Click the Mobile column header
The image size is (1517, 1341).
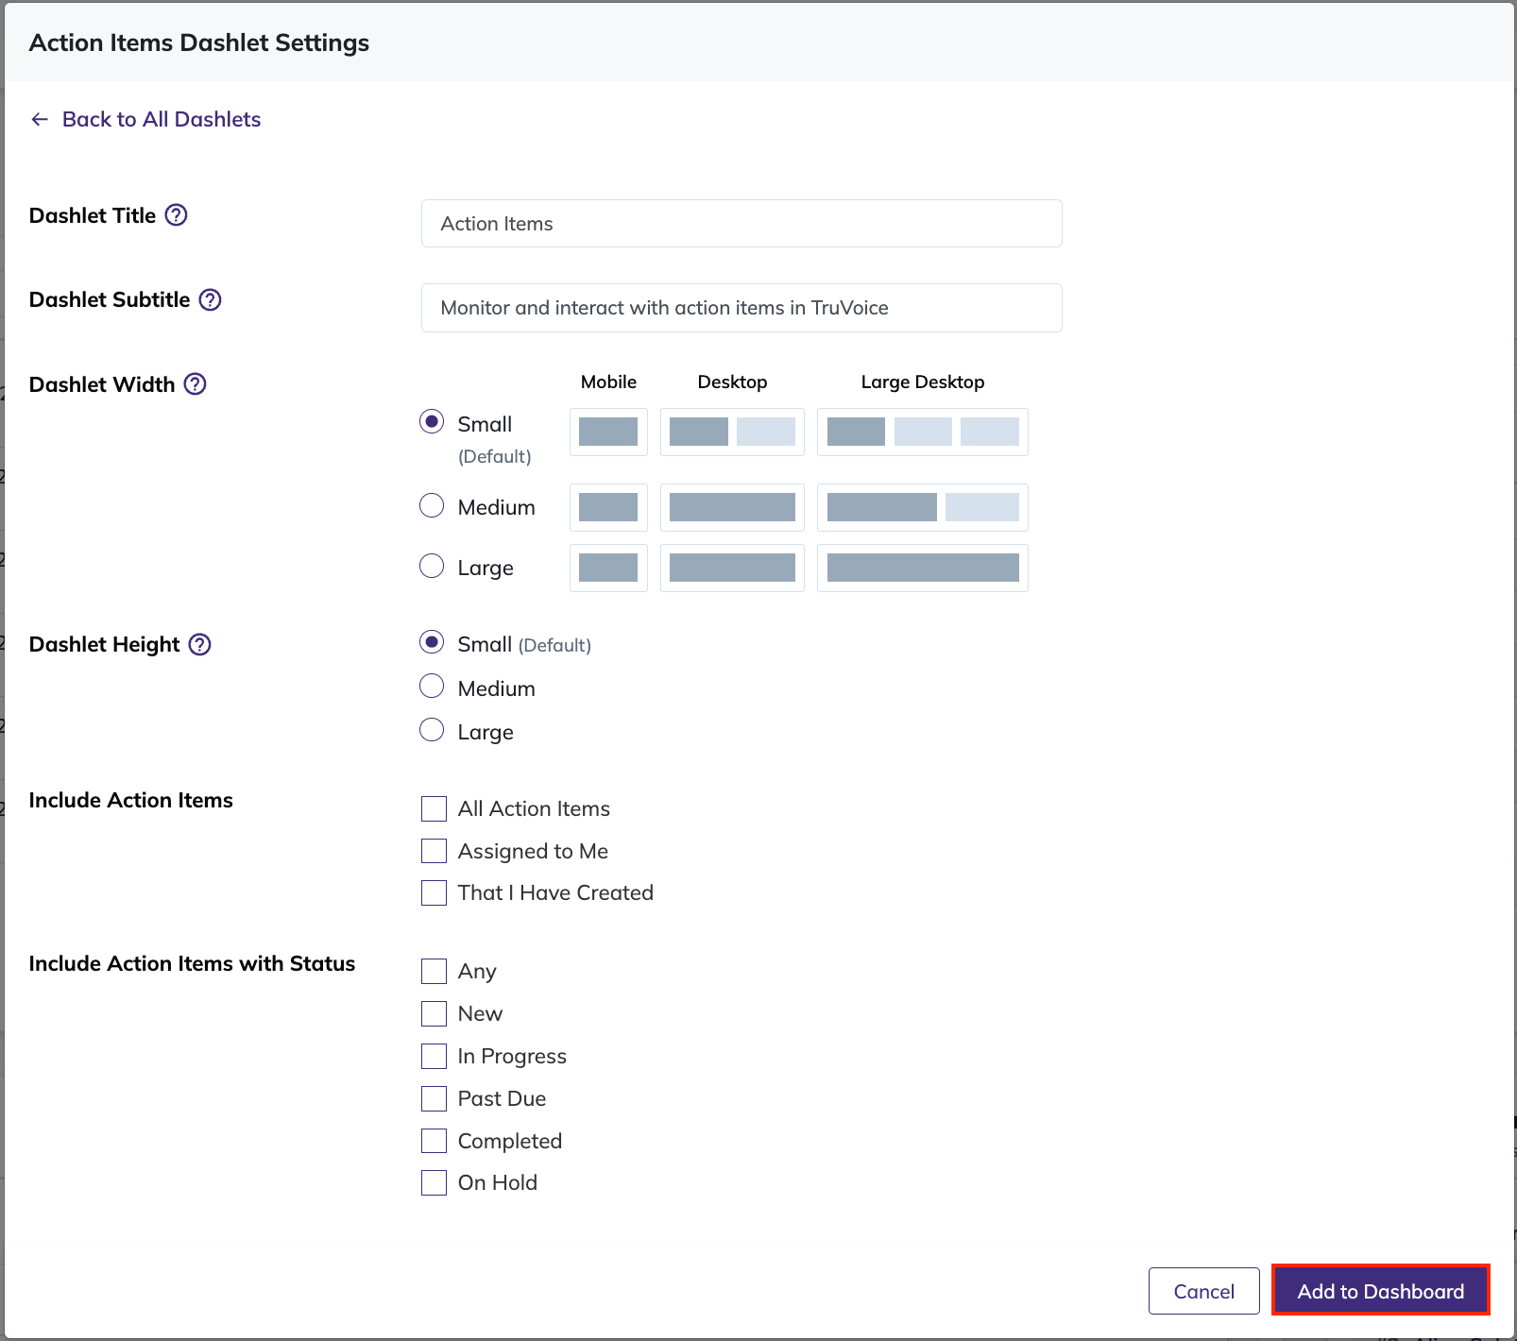[x=608, y=382]
